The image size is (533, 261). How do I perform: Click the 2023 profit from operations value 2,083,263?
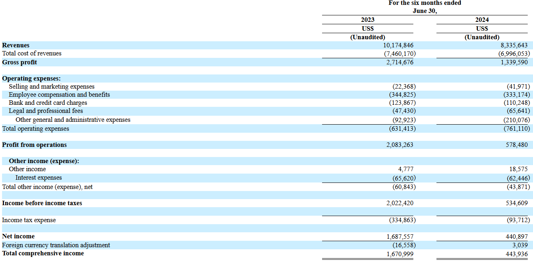400,145
